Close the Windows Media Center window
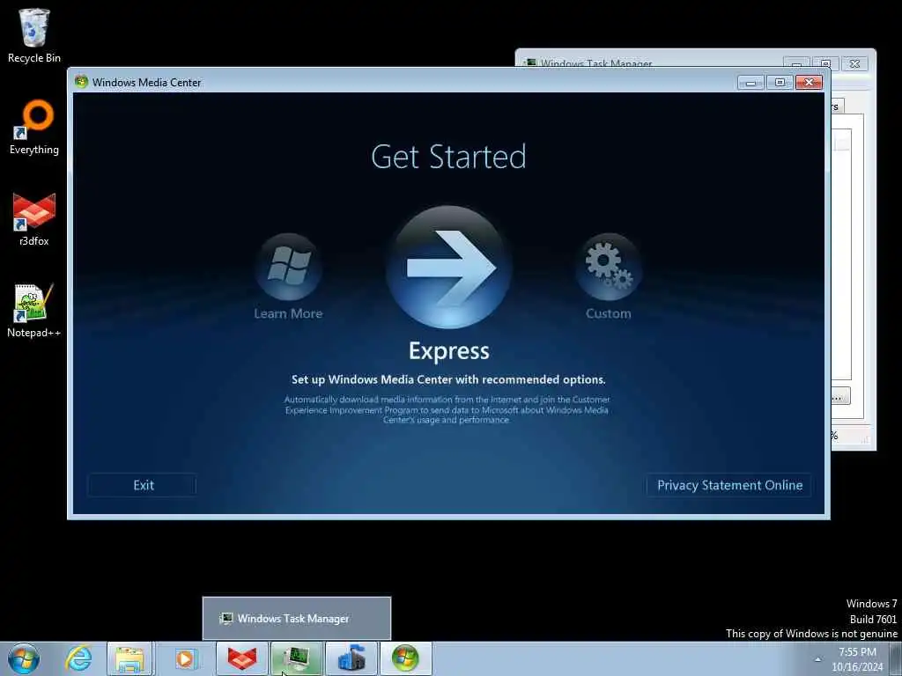This screenshot has width=902, height=676. [809, 82]
